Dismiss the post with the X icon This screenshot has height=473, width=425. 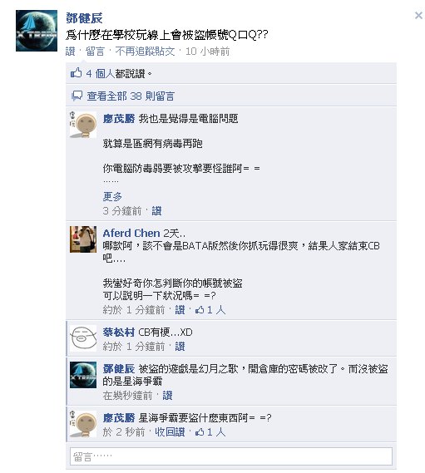point(418,16)
